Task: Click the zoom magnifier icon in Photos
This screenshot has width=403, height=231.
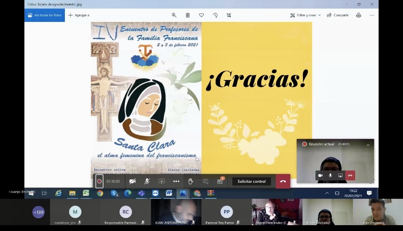Action: (x=174, y=15)
